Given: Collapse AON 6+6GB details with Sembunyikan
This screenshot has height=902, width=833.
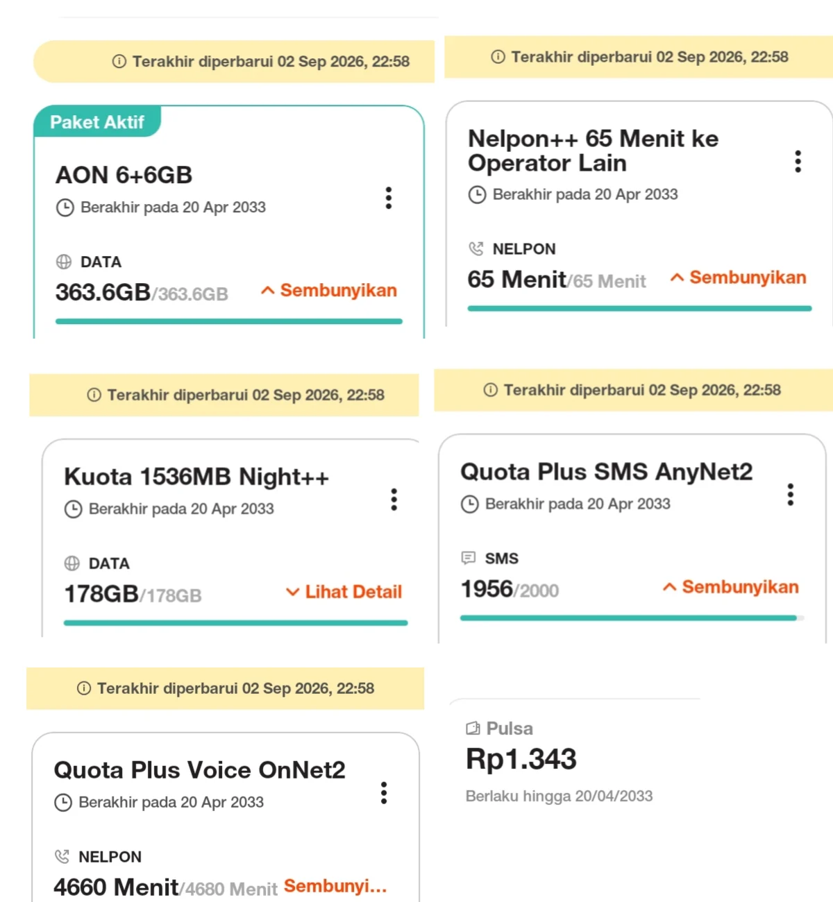Looking at the screenshot, I should (x=329, y=290).
